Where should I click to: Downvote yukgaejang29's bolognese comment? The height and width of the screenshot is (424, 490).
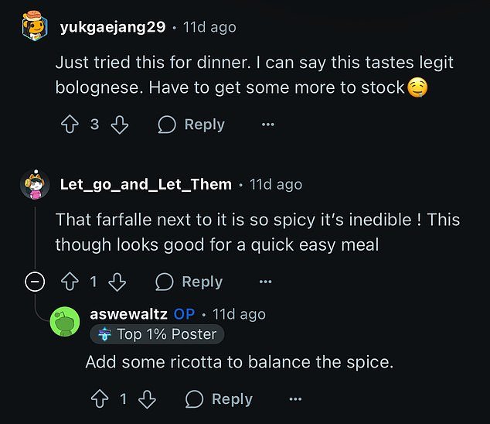120,125
